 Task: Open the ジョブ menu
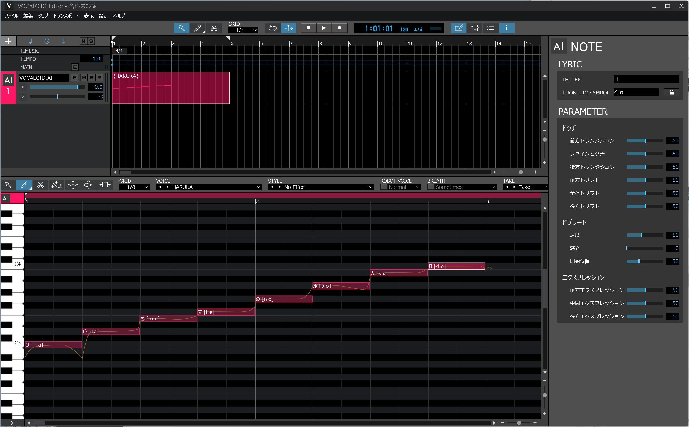(43, 16)
